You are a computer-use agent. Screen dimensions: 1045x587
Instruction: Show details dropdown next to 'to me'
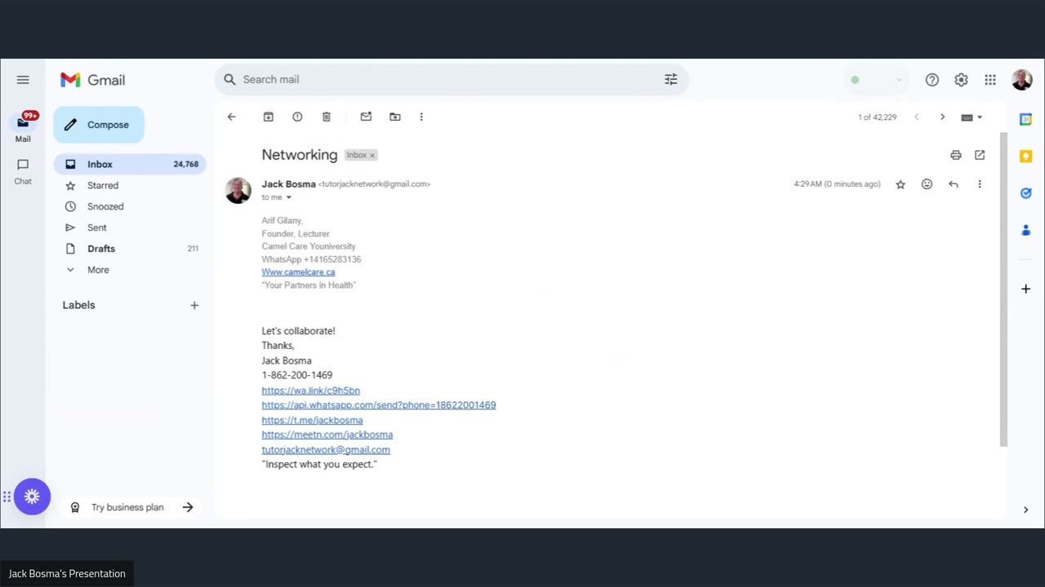(x=288, y=197)
